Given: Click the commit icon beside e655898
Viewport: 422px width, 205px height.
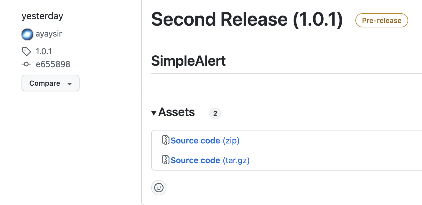Looking at the screenshot, I should (26, 64).
